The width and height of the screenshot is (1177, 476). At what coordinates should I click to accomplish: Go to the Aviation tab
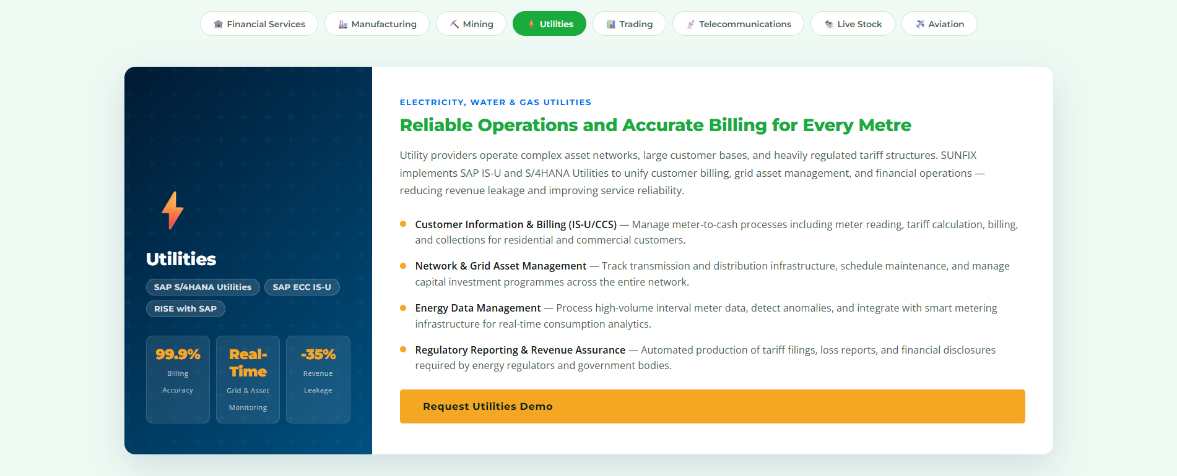click(939, 23)
